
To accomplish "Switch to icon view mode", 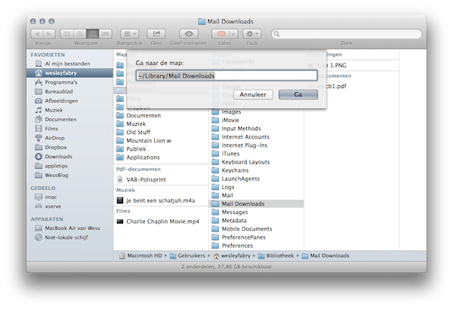I will tap(66, 34).
